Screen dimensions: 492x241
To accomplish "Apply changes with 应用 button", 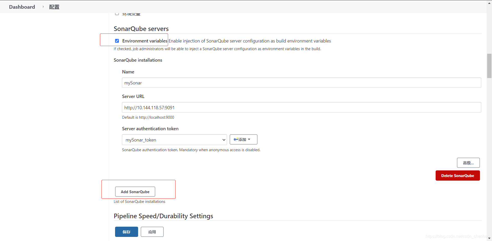I will coord(152,232).
